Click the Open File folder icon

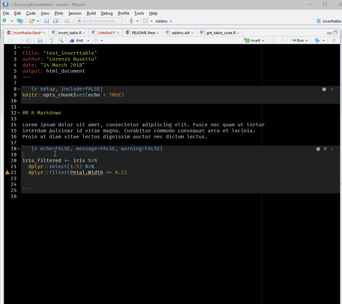pos(31,21)
